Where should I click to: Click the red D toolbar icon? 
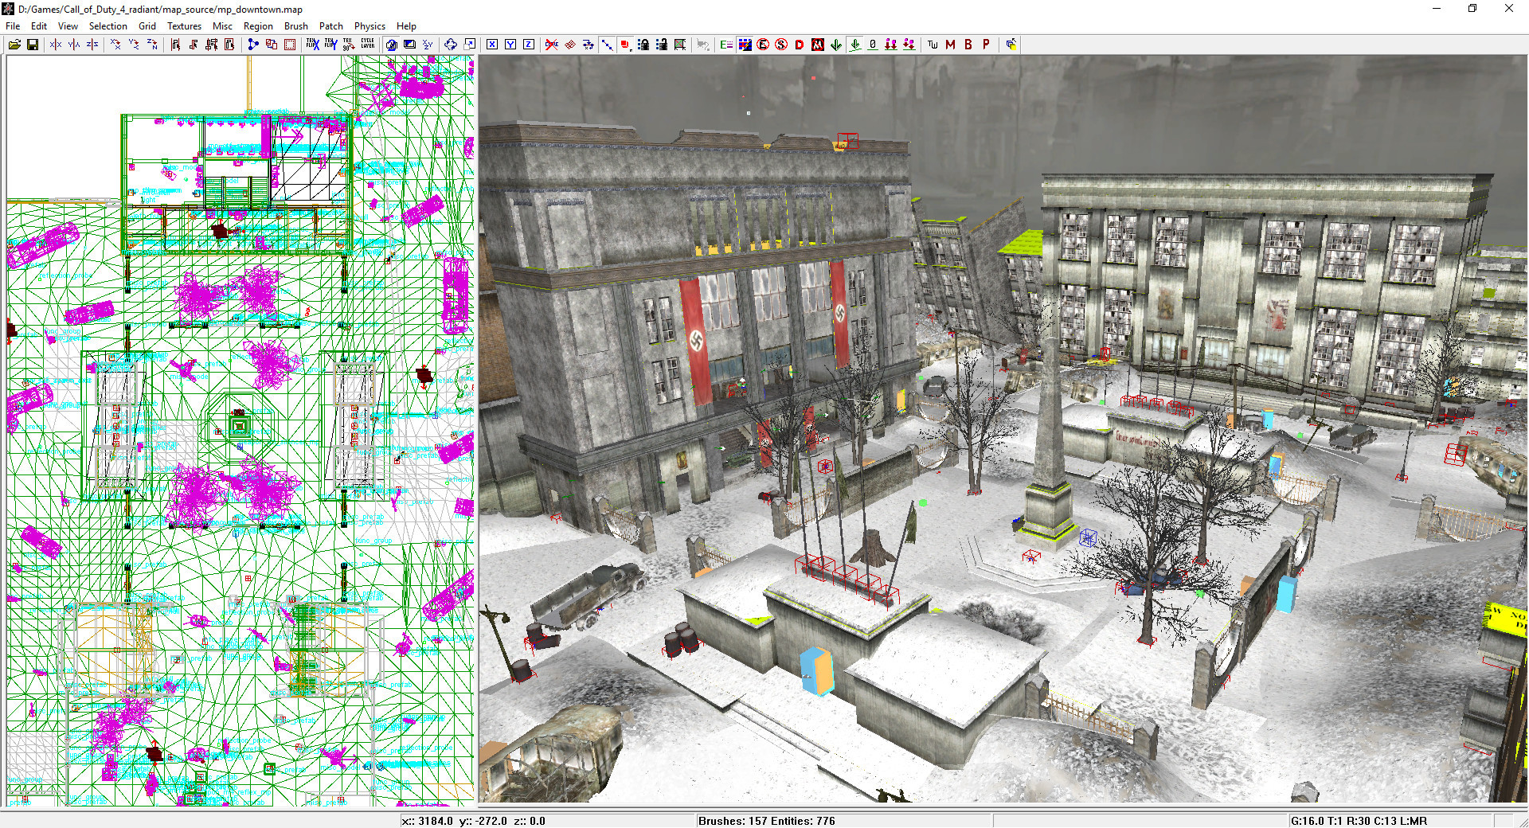point(800,45)
